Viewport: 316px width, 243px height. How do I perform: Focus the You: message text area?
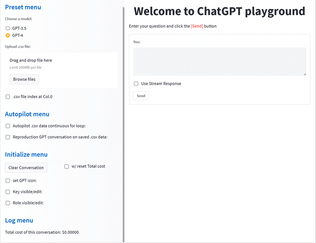(220, 62)
